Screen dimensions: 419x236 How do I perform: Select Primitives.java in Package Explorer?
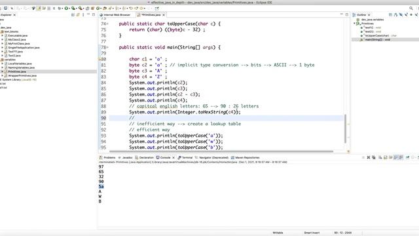click(x=17, y=71)
